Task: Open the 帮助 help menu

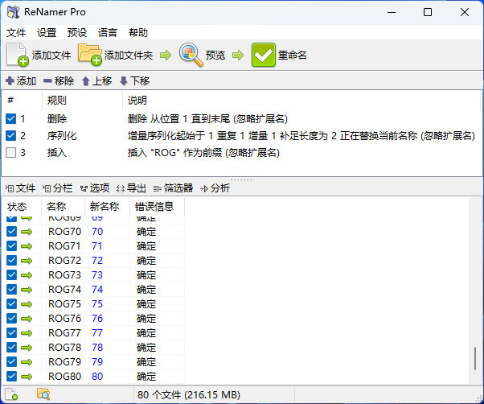Action: coord(138,32)
